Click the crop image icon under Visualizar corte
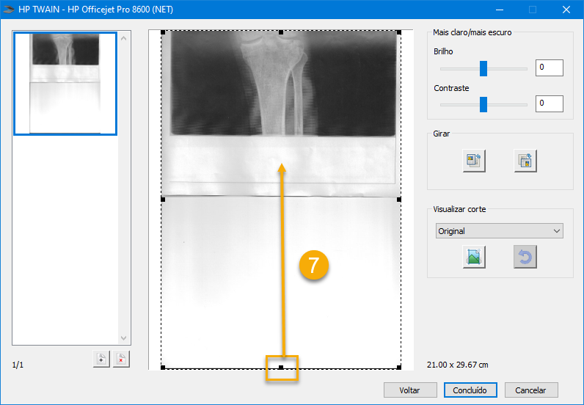This screenshot has width=584, height=405. (473, 257)
